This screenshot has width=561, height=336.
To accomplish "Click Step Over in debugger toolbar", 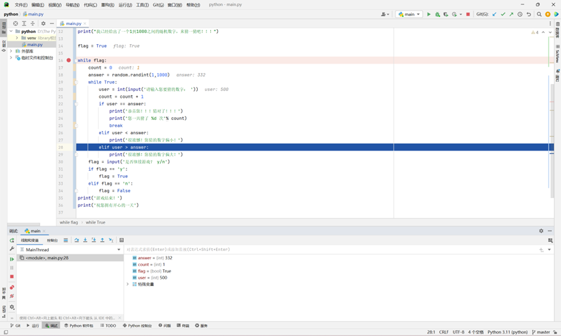I will coord(77,240).
